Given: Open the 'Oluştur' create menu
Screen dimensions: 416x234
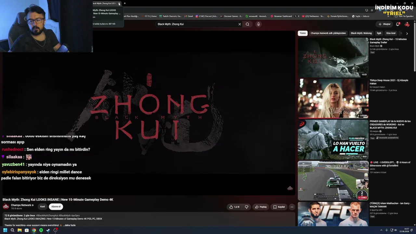Looking at the screenshot, I should pos(384,24).
